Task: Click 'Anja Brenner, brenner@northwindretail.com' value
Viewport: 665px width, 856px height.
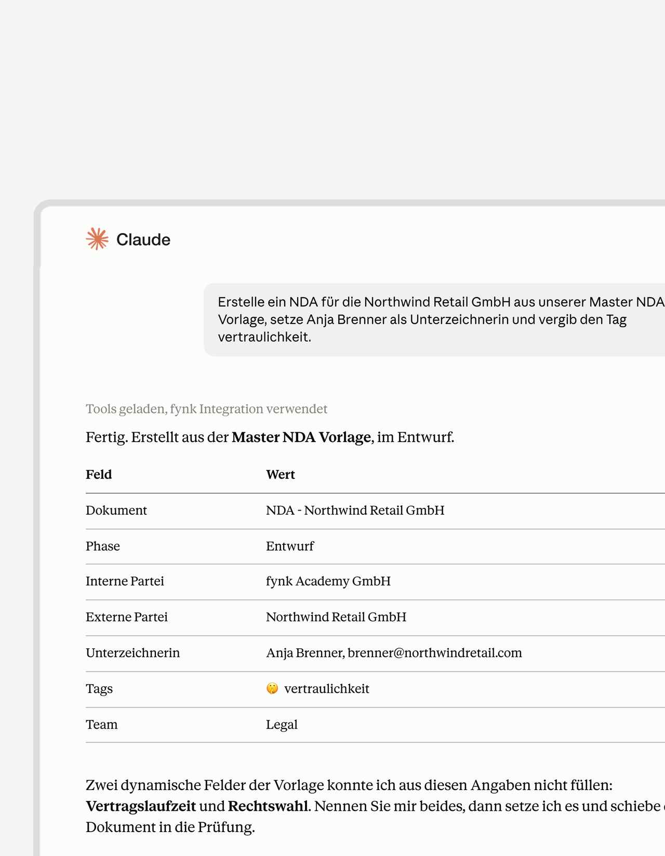Action: point(394,653)
